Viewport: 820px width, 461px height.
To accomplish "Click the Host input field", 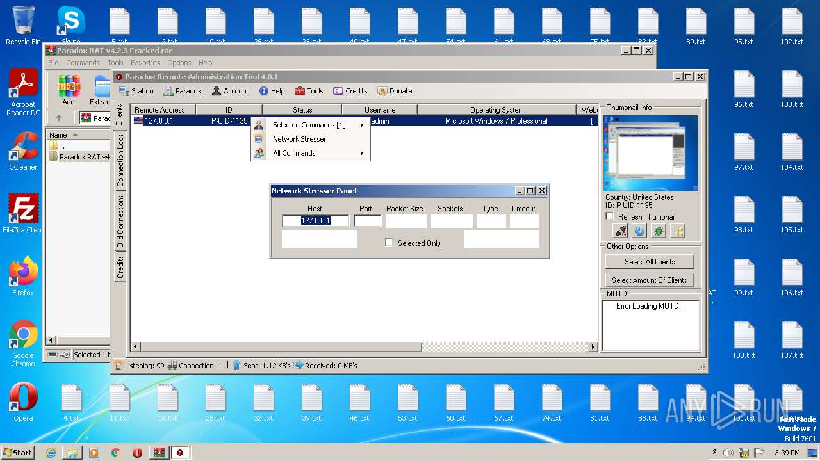I will [315, 221].
